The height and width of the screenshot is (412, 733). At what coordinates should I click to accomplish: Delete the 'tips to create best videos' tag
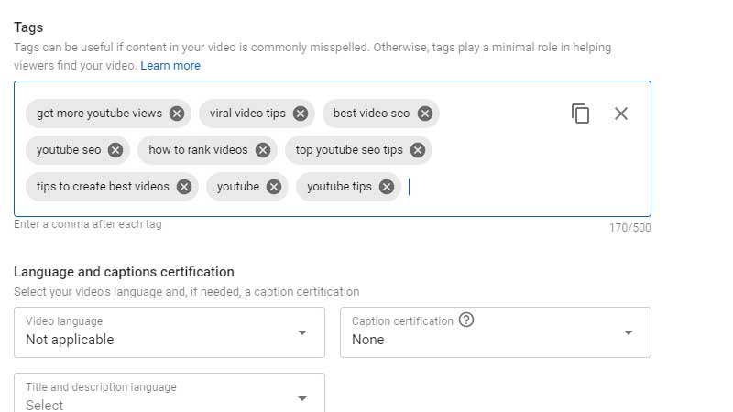point(184,187)
